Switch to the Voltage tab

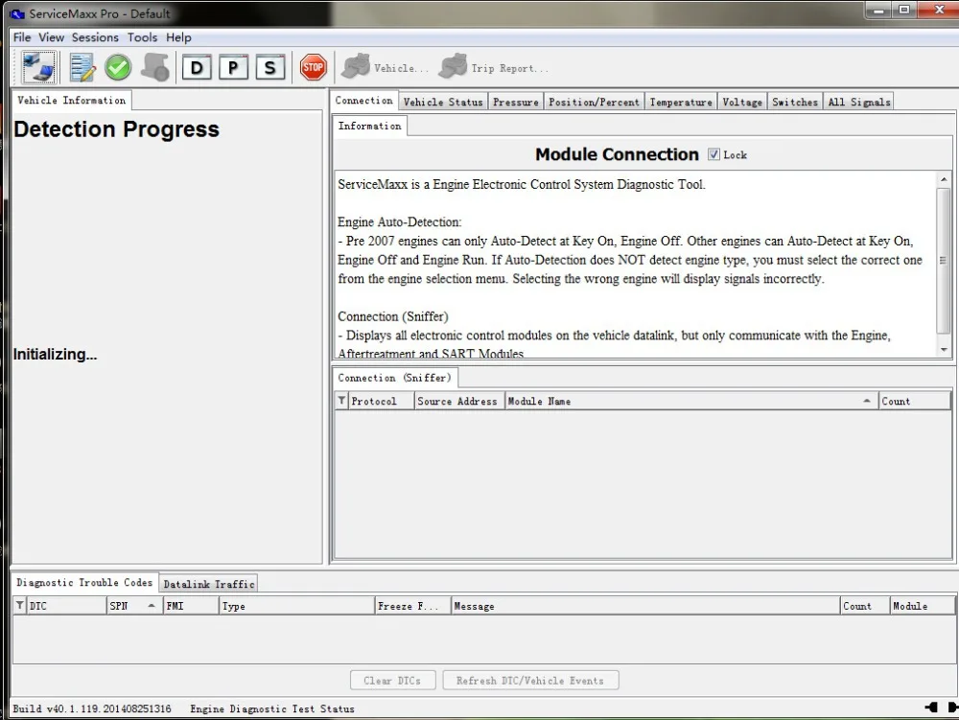pos(742,102)
